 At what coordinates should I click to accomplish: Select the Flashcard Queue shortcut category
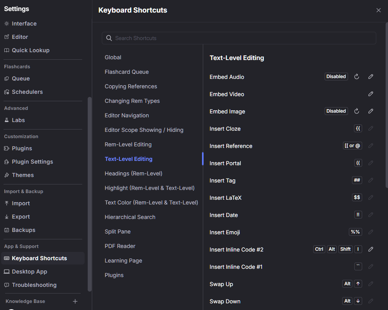tap(127, 72)
